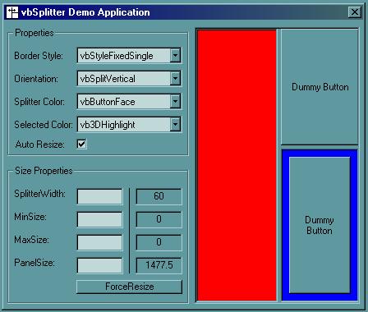The image size is (368, 312).
Task: Toggle the Auto Resize checkbox
Action: click(81, 144)
